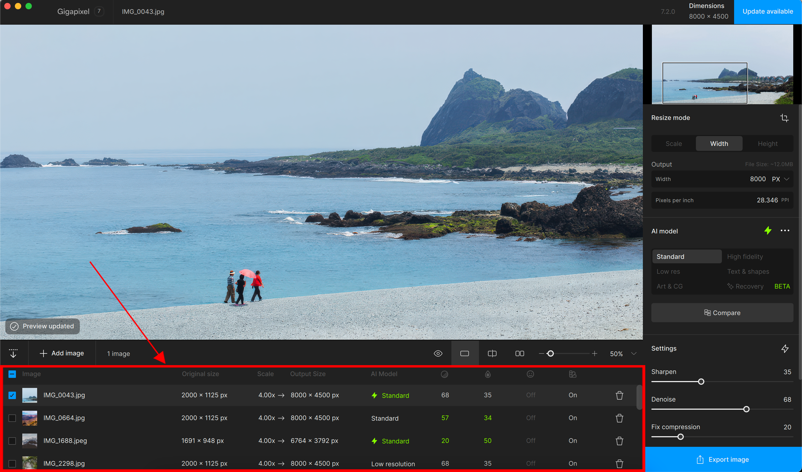Toggle On gamma setting for IMG_1688.jpeg
802x472 pixels.
coord(573,441)
